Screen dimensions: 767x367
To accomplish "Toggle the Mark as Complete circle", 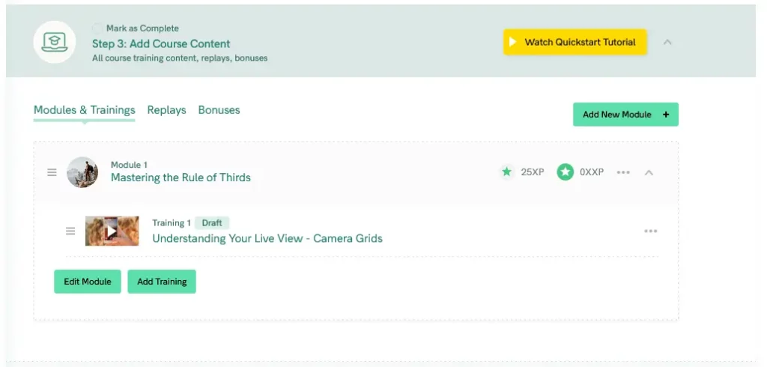I will click(97, 28).
